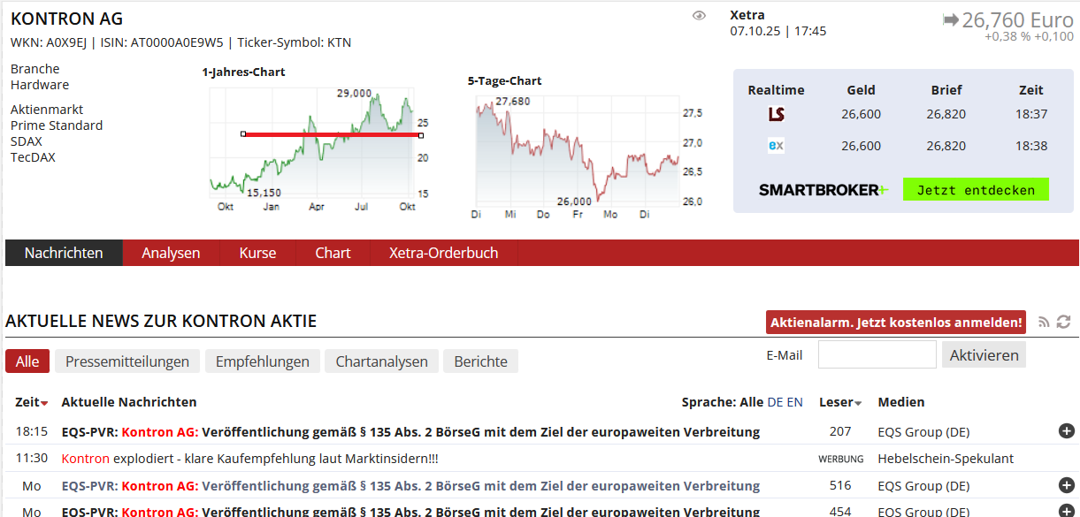Open the Aktienalarm registration banner

pyautogui.click(x=896, y=322)
